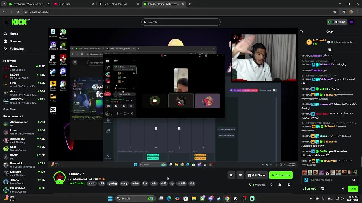The height and width of the screenshot is (203, 362).
Task: Go to the KICK logo homepage
Action: pyautogui.click(x=21, y=22)
